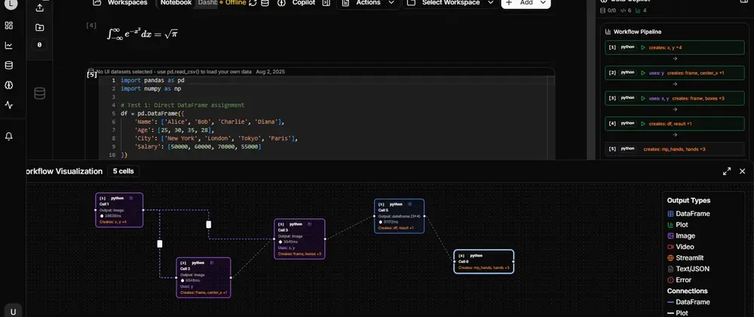This screenshot has height=317, width=754.
Task: Run pipeline step 1 play icon
Action: 643,48
